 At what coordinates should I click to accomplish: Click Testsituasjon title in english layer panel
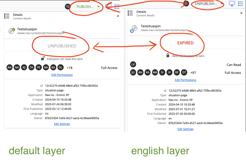(x=151, y=26)
